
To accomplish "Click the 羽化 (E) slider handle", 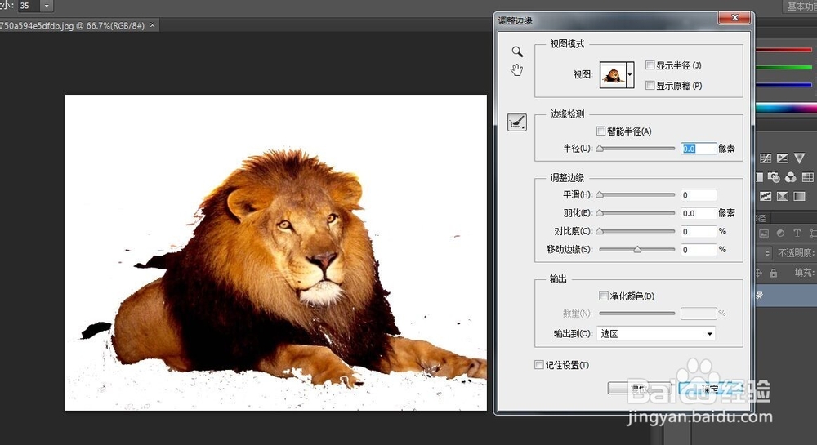I will click(600, 213).
